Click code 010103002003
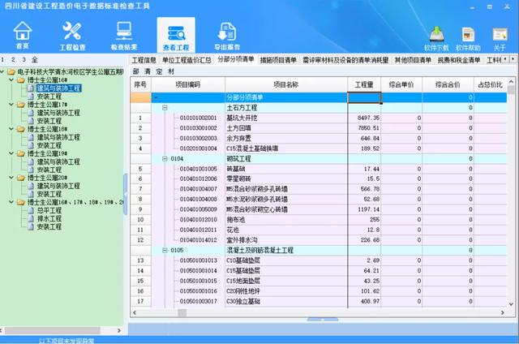This screenshot has height=344, width=519. pyautogui.click(x=198, y=138)
